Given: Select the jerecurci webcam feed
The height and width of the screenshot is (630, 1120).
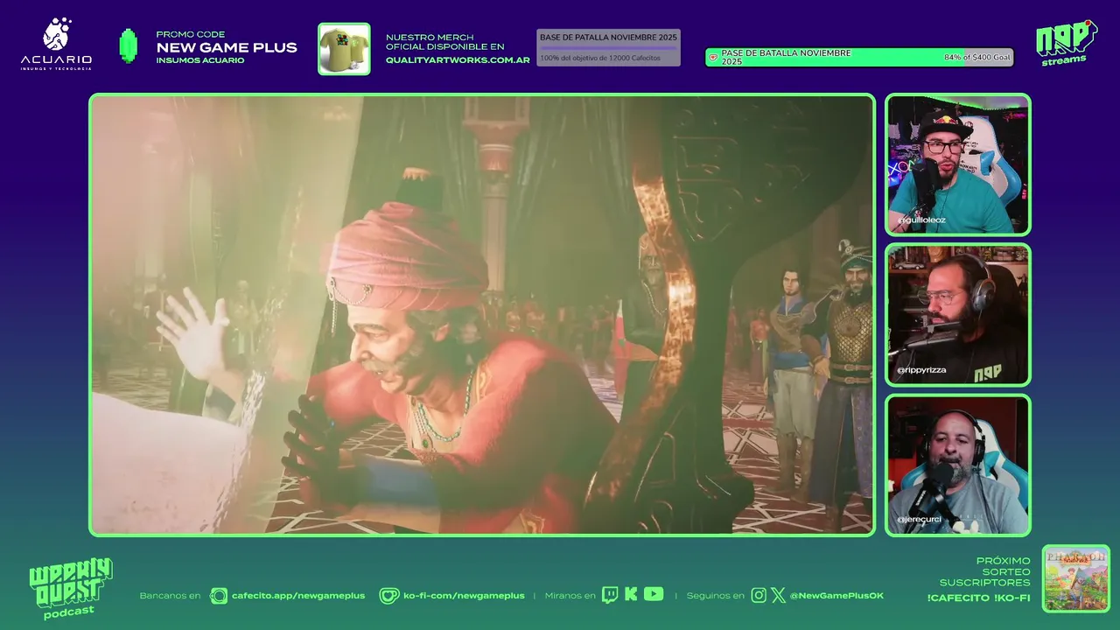Looking at the screenshot, I should click(958, 465).
